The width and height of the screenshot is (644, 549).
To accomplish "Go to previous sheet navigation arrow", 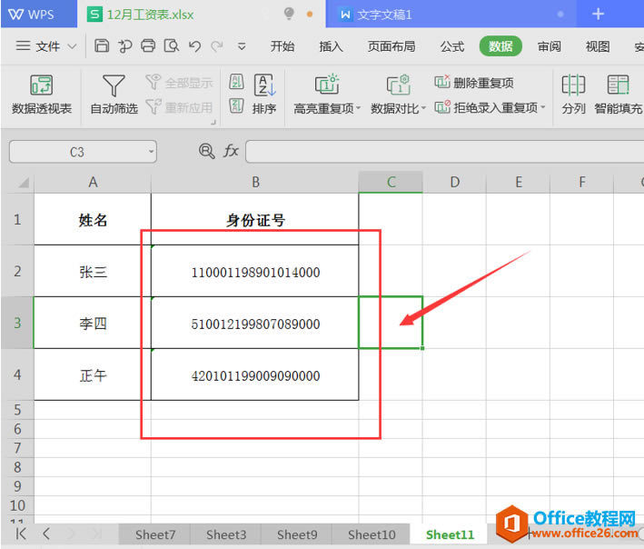I will (46, 534).
